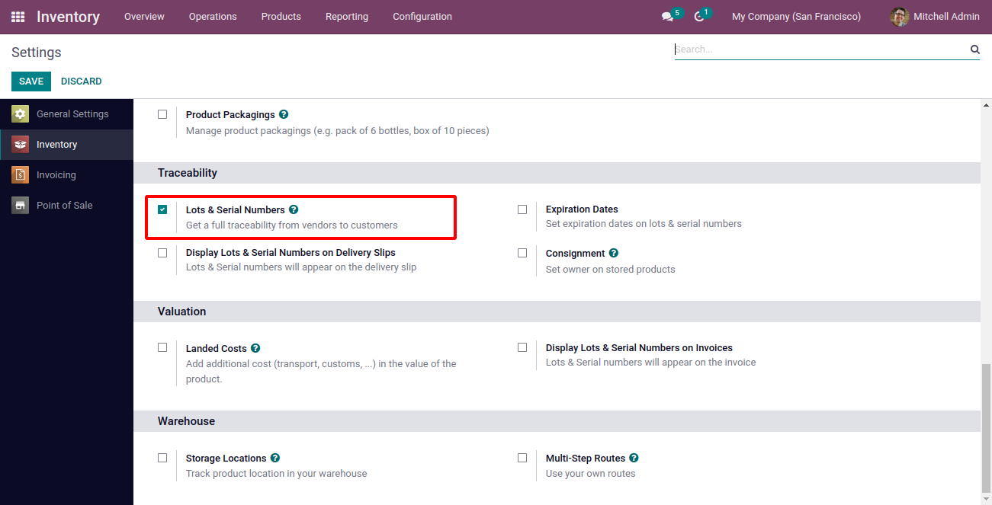Click the SAVE button
The image size is (992, 505).
click(x=31, y=82)
